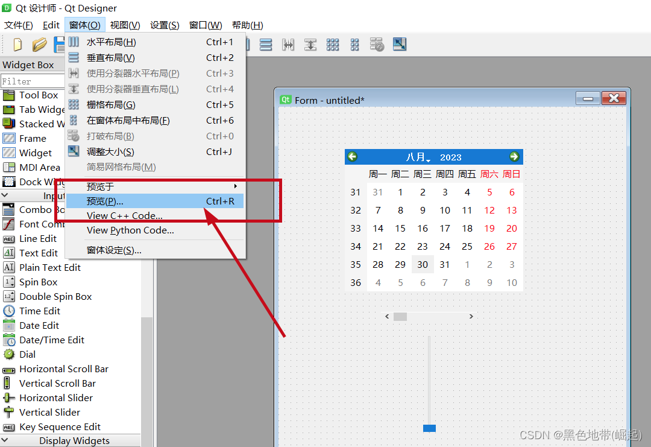
Task: Click calendar date 12 in red
Action: point(489,210)
